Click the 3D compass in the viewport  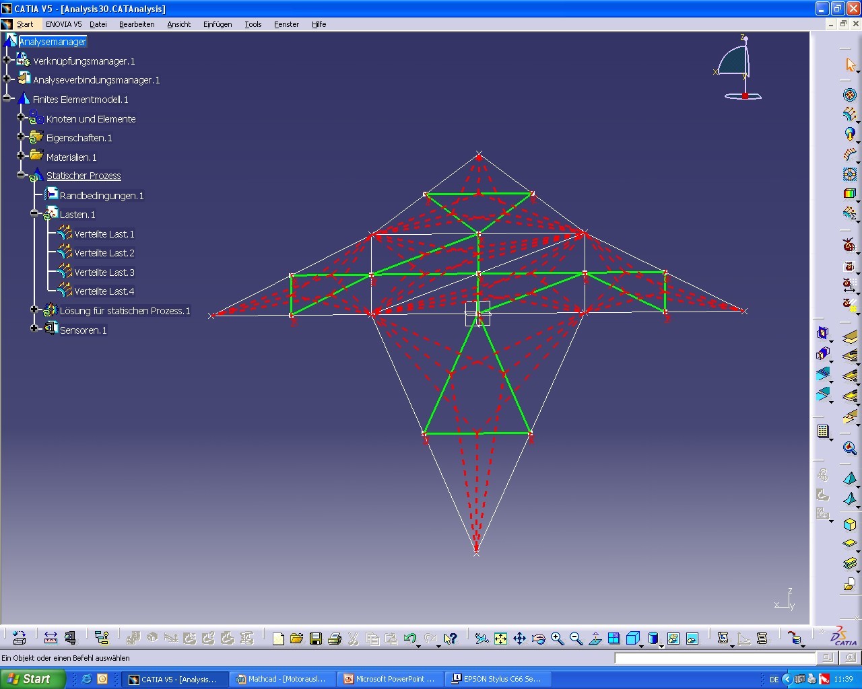click(739, 67)
